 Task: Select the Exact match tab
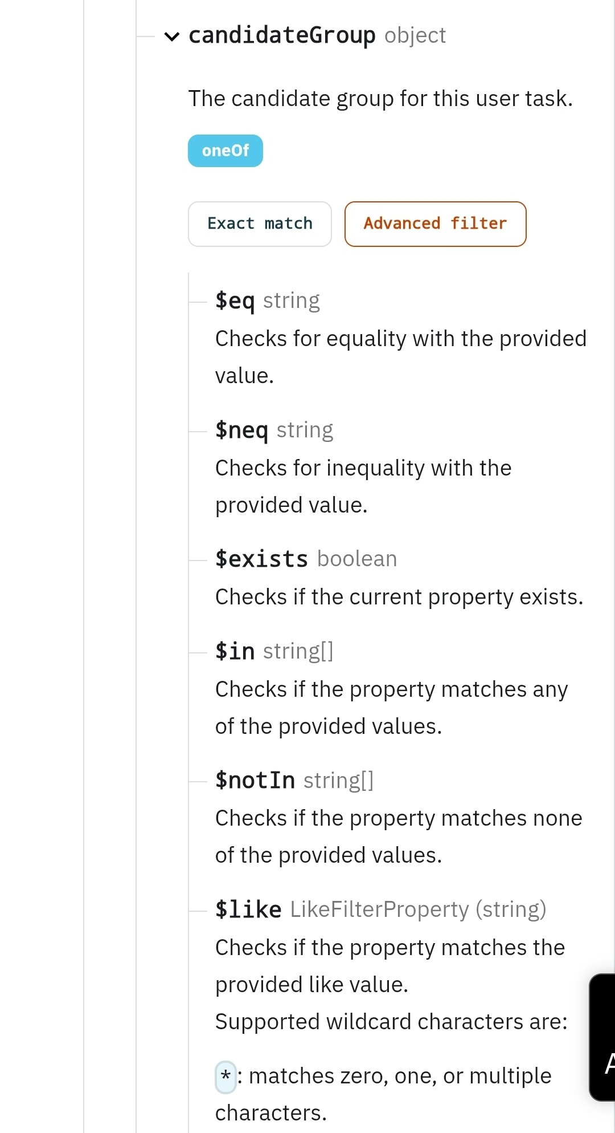260,224
